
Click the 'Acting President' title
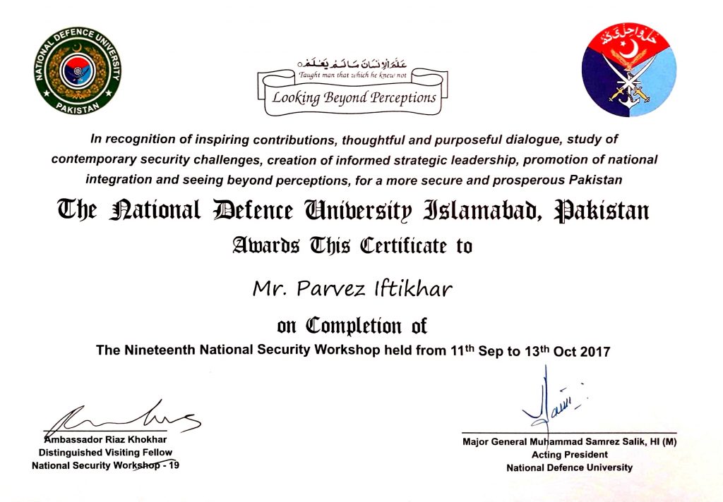pos(570,455)
